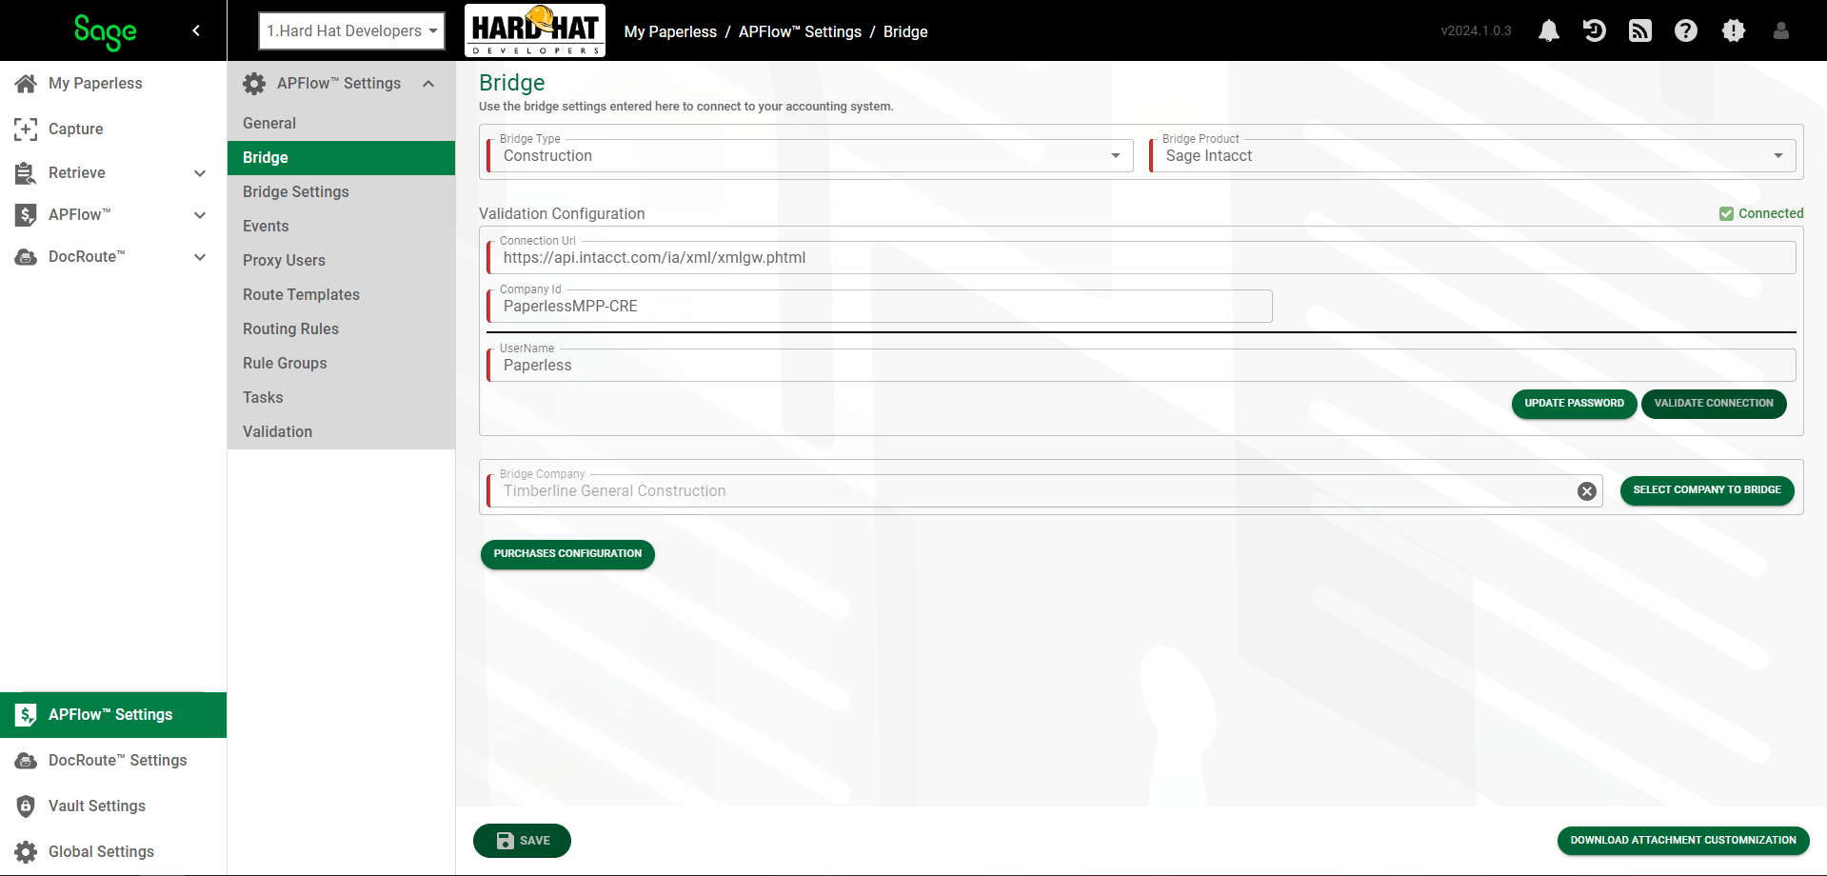The width and height of the screenshot is (1827, 876).
Task: Open the history clock icon
Action: pos(1594,30)
